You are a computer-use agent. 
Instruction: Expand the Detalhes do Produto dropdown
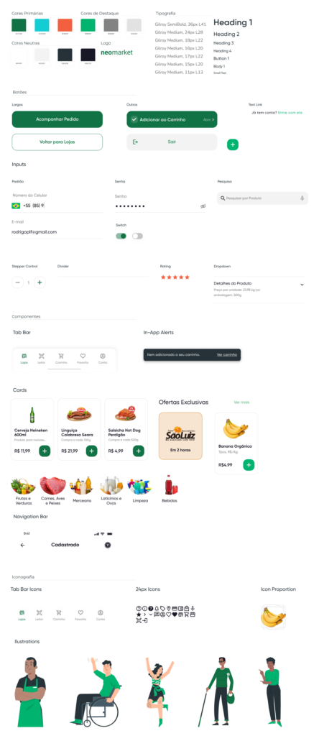tap(302, 285)
